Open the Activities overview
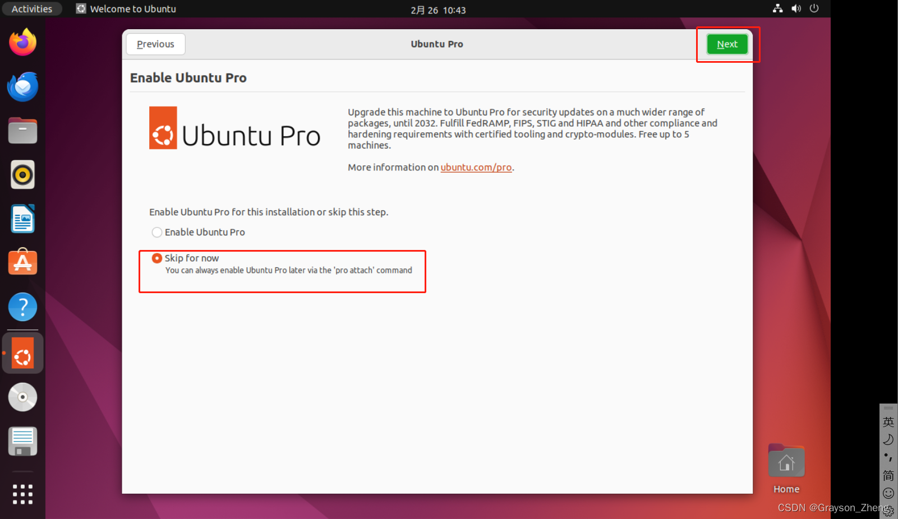The width and height of the screenshot is (898, 519). pyautogui.click(x=32, y=9)
